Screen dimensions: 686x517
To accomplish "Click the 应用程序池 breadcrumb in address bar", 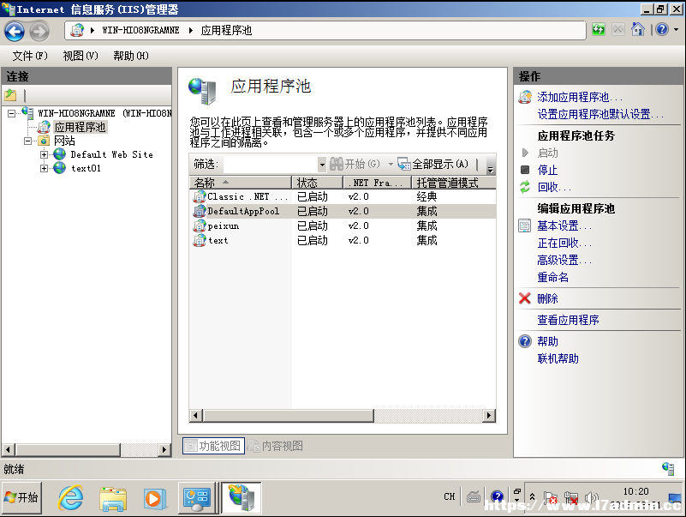I will tap(226, 30).
